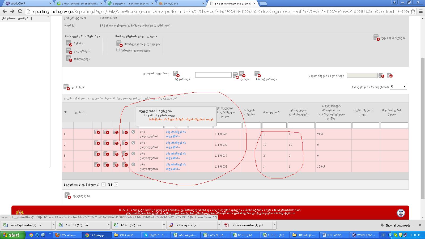Click the შენახვა (save) icon
The image size is (425, 239).
coord(69,43)
